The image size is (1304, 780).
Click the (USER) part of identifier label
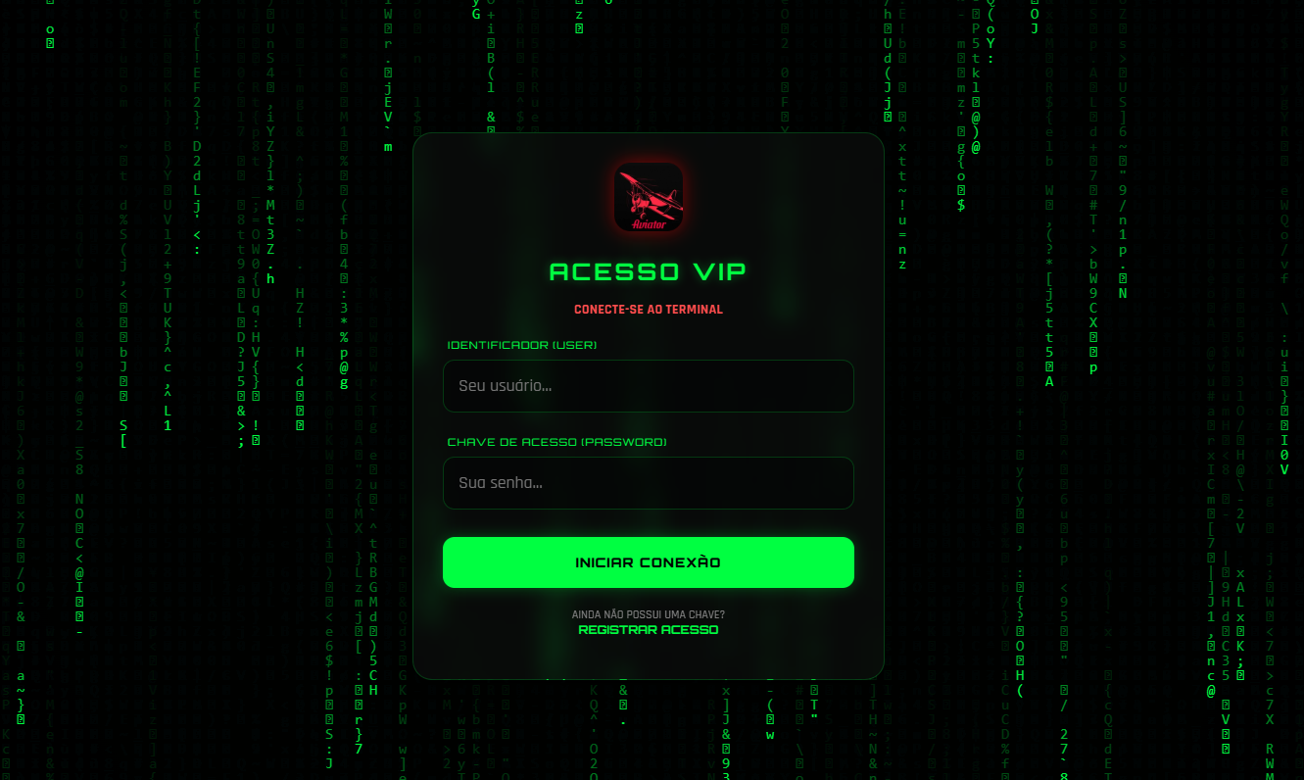pyautogui.click(x=574, y=345)
